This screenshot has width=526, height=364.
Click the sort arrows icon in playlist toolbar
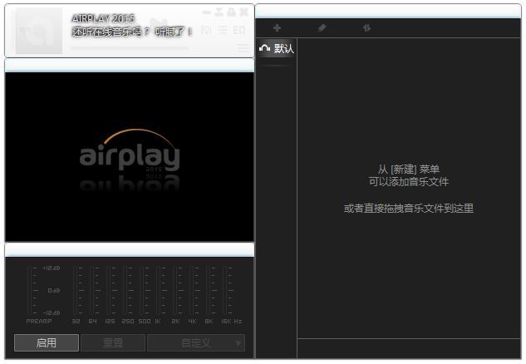point(366,28)
